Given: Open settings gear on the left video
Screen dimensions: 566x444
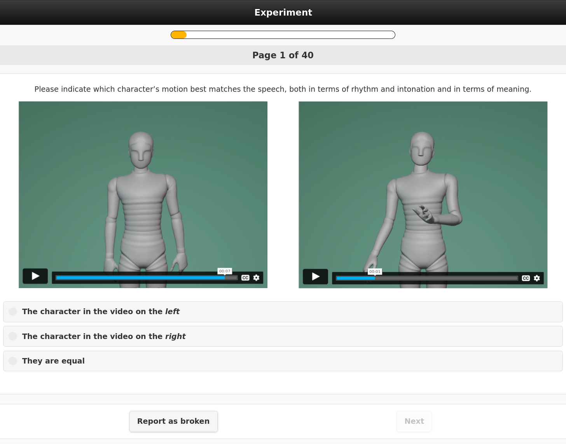Looking at the screenshot, I should (256, 278).
